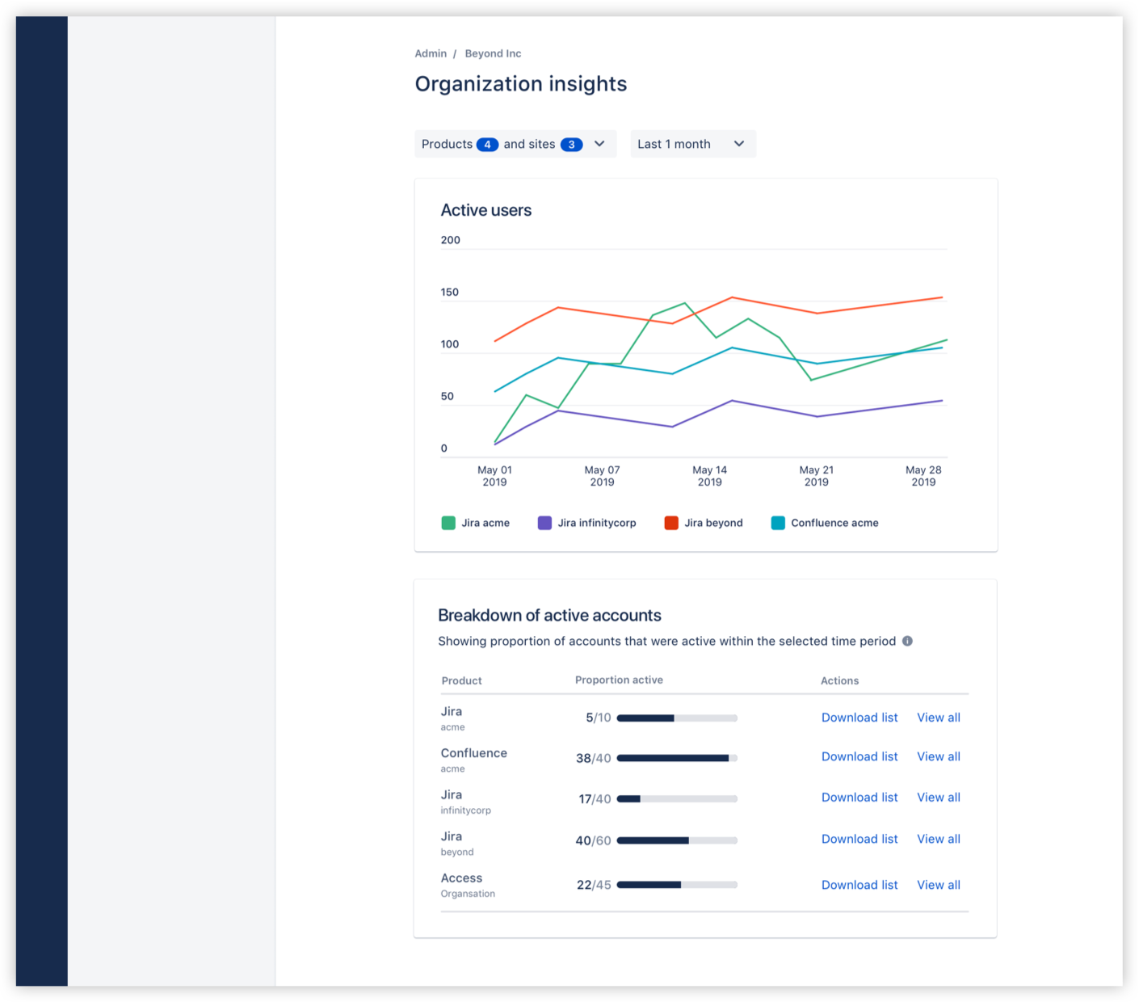Click the Access product name in table
This screenshot has height=1002, width=1139.
pyautogui.click(x=461, y=878)
